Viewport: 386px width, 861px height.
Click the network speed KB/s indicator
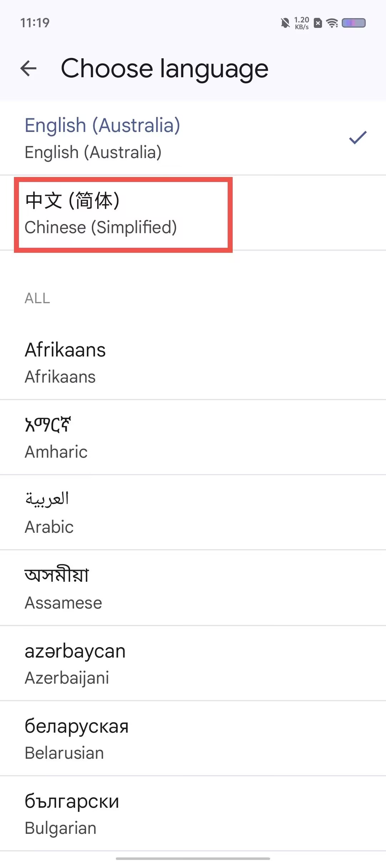click(x=302, y=23)
